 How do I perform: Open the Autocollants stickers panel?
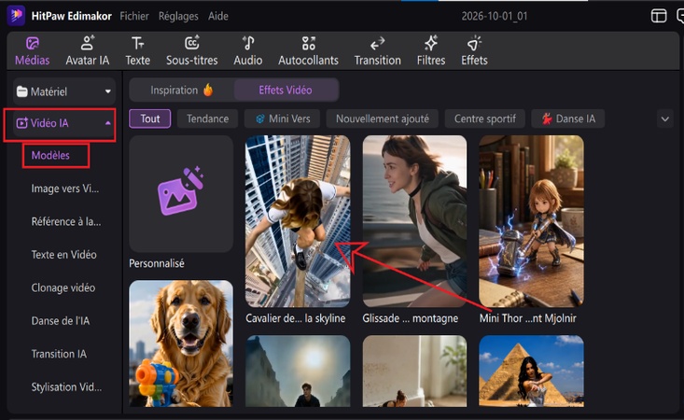(308, 51)
